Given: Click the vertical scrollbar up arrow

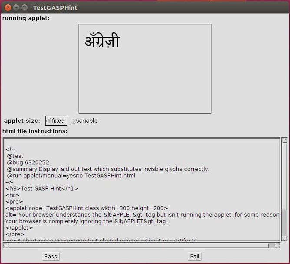Looking at the screenshot, I should [284, 140].
